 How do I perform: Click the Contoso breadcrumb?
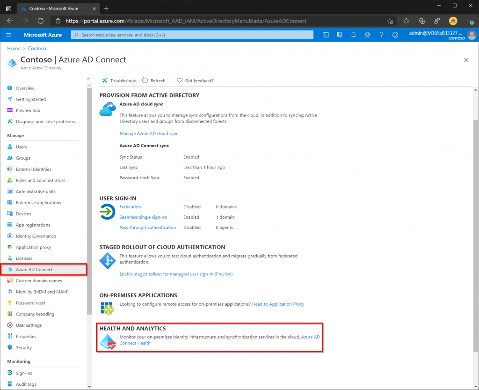(37, 48)
